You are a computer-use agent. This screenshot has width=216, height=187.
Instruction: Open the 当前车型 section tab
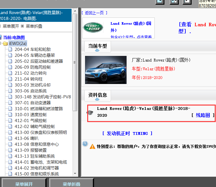coord(98,47)
